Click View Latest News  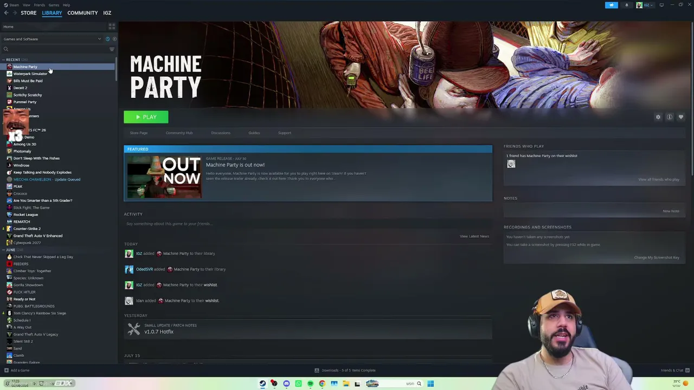click(x=474, y=236)
